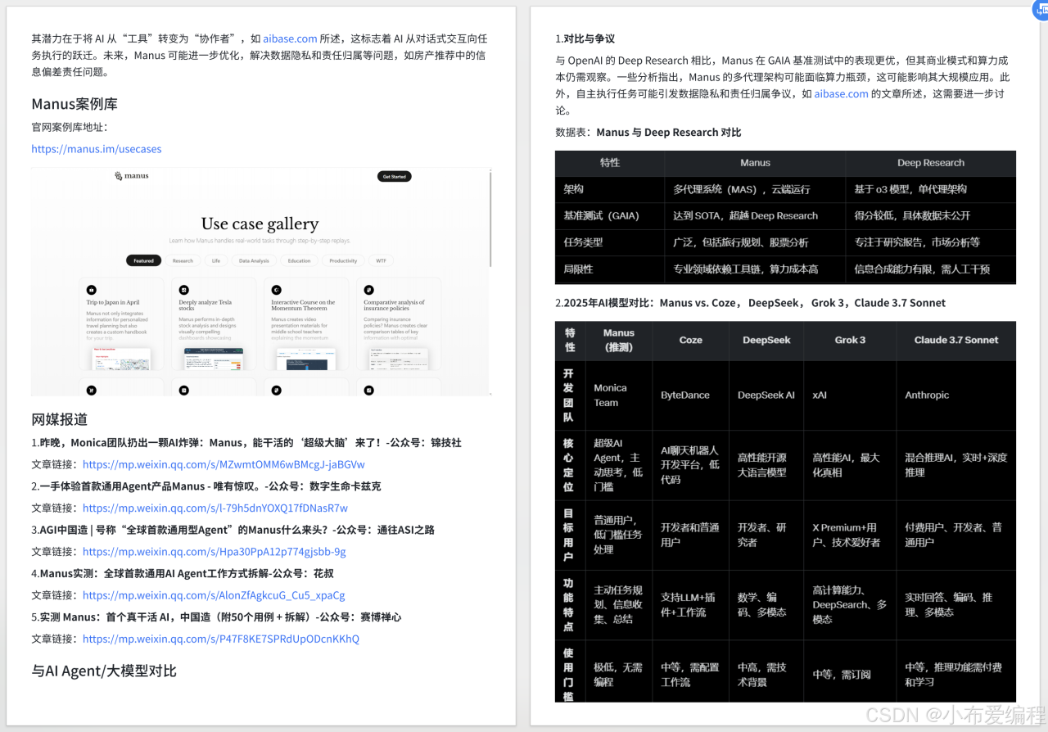Click the '高性能开源大语言模型' cell
This screenshot has width=1048, height=732.
click(766, 465)
